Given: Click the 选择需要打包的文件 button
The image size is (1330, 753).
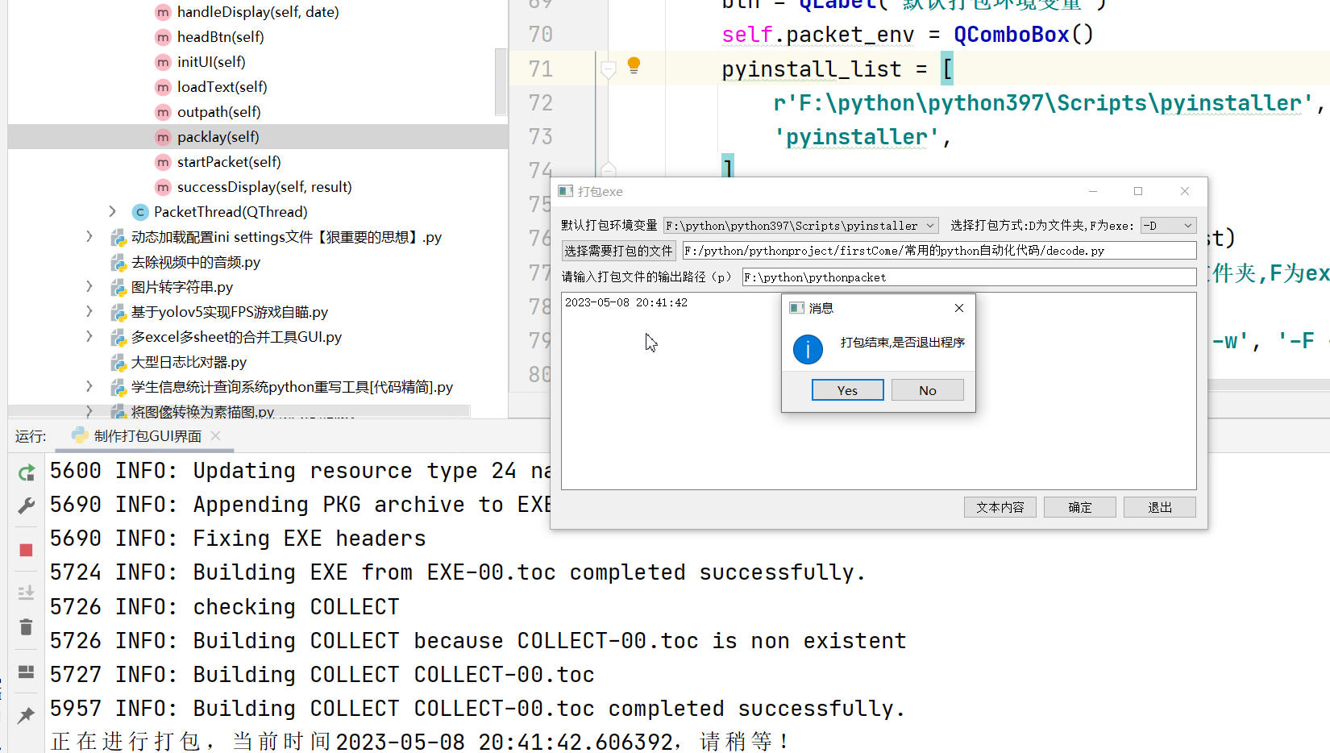Looking at the screenshot, I should coord(618,251).
